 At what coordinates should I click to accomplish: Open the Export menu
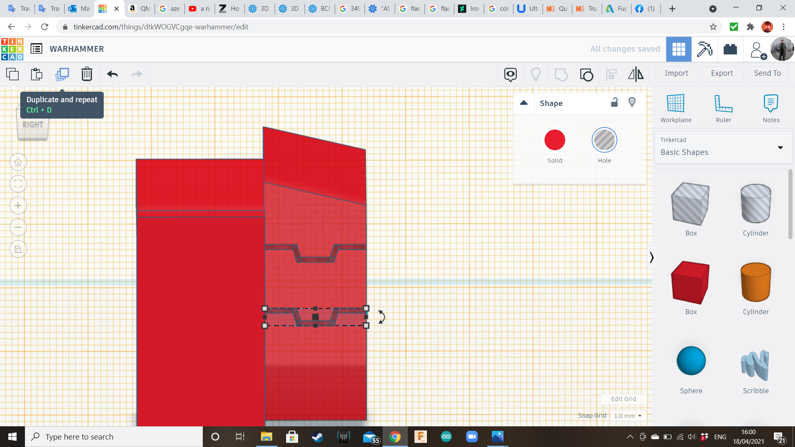coord(722,73)
